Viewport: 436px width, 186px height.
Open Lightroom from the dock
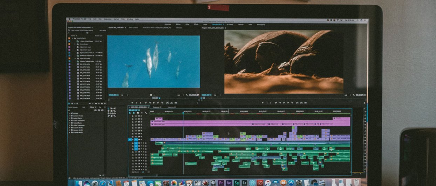(244, 183)
